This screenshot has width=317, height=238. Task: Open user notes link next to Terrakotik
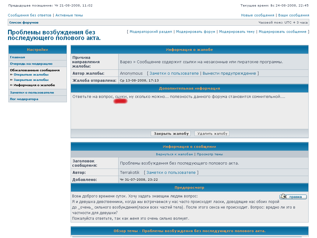(171, 173)
